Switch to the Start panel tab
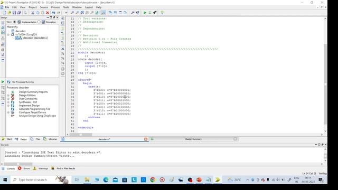 (x=7, y=139)
